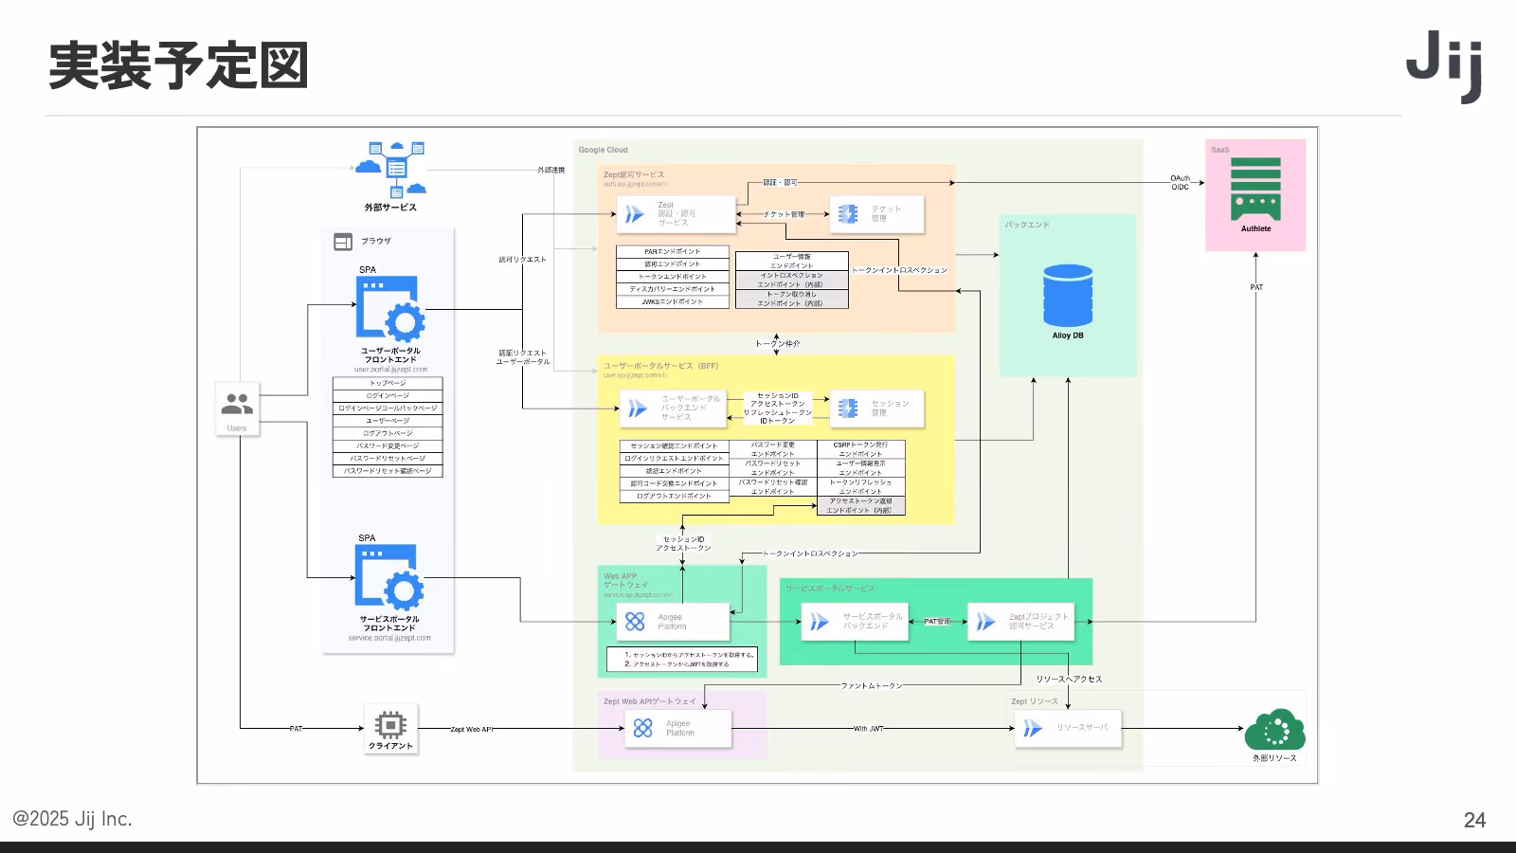
Task: Select the "認可コード交換エンドポイント" cell
Action: [675, 483]
